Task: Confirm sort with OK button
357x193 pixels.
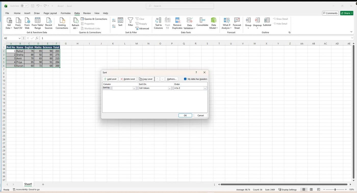Action: coord(185,115)
